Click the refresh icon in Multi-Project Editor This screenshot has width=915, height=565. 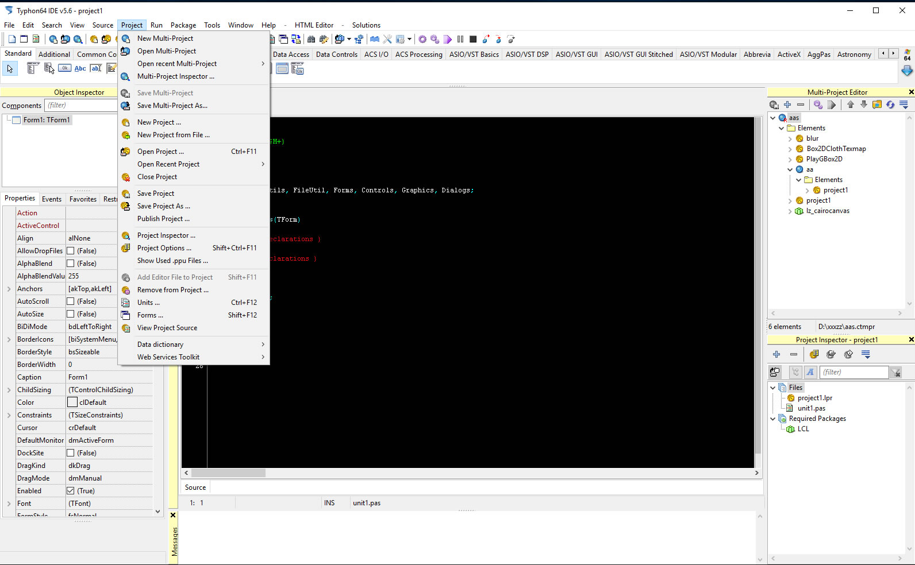(x=890, y=105)
